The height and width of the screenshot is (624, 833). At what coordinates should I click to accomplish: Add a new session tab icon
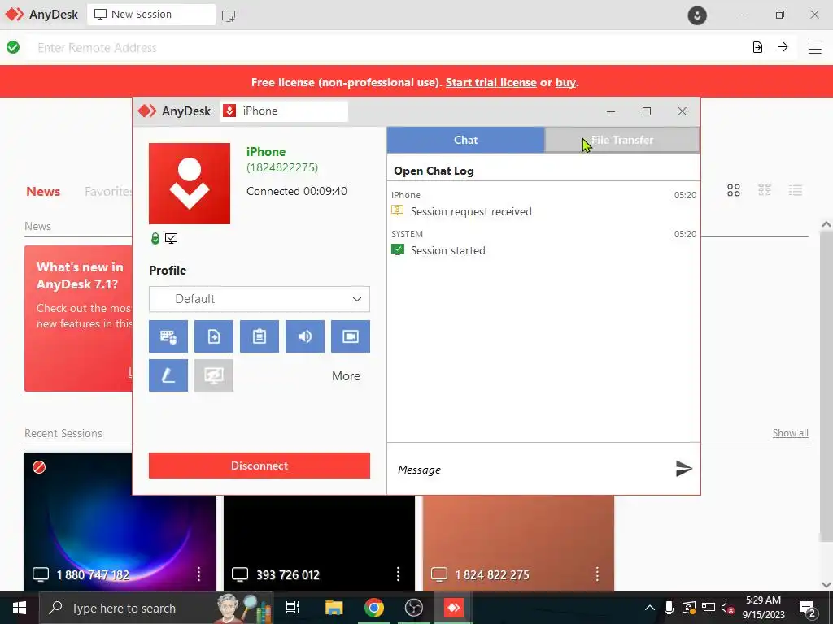click(229, 16)
